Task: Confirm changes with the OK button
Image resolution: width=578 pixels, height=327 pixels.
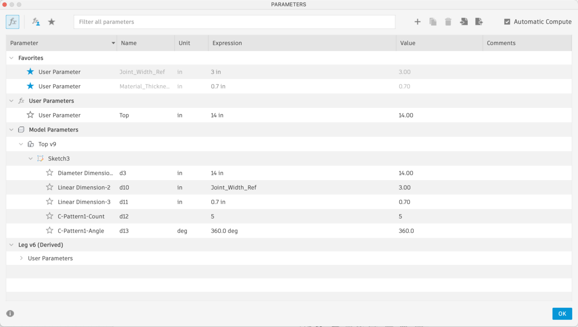Action: 562,314
